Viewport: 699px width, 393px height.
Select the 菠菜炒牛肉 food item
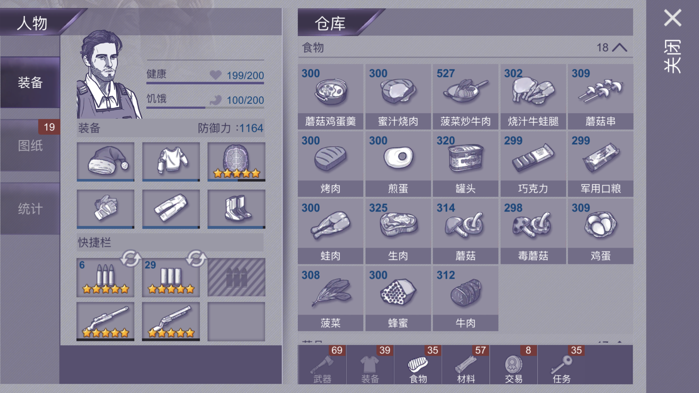click(465, 97)
